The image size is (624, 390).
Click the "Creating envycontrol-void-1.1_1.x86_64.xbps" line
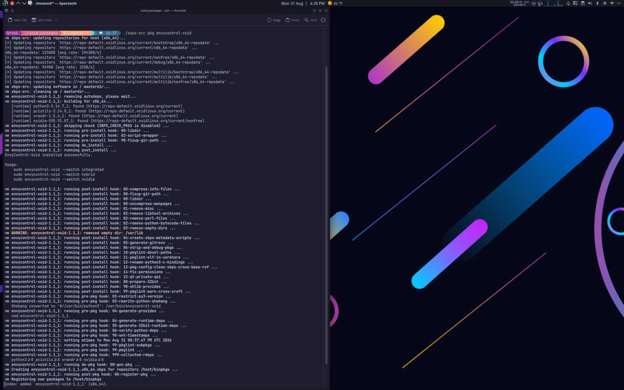coord(91,370)
